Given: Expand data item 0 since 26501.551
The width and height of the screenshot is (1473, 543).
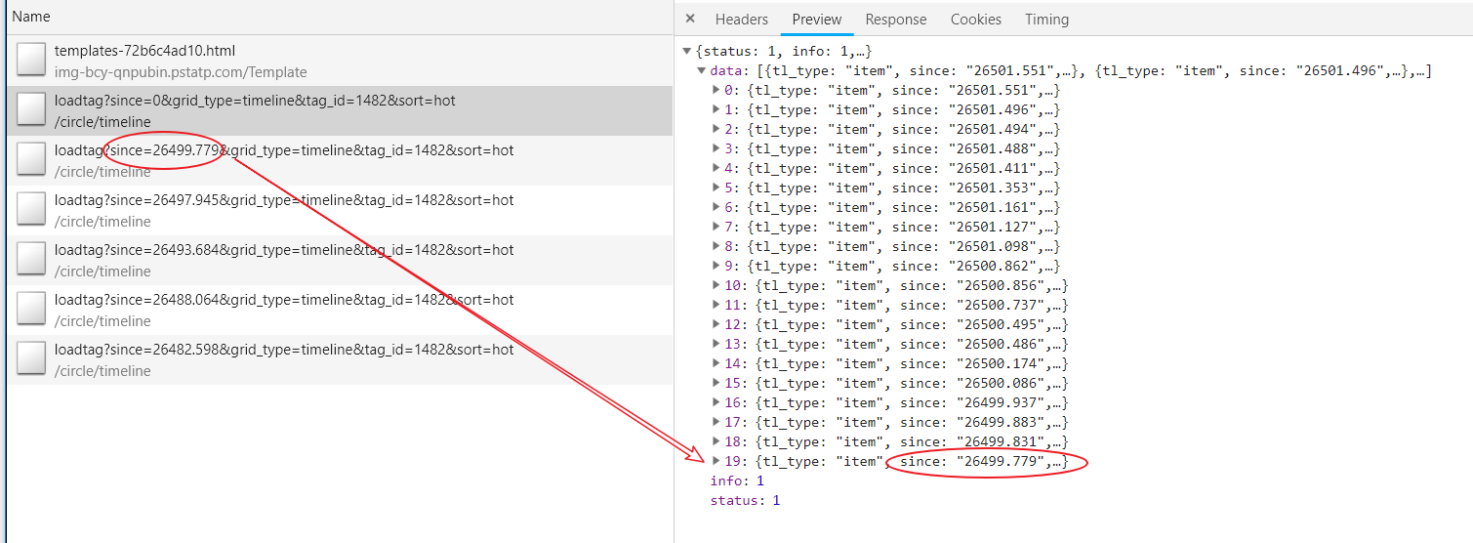Looking at the screenshot, I should [718, 90].
